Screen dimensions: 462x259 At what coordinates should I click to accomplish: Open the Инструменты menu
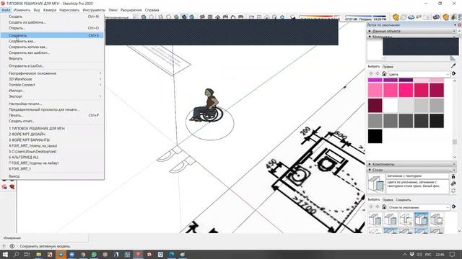tap(94, 10)
